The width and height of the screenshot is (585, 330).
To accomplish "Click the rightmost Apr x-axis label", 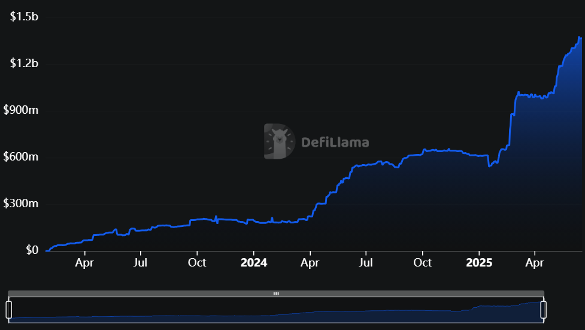I will [535, 263].
